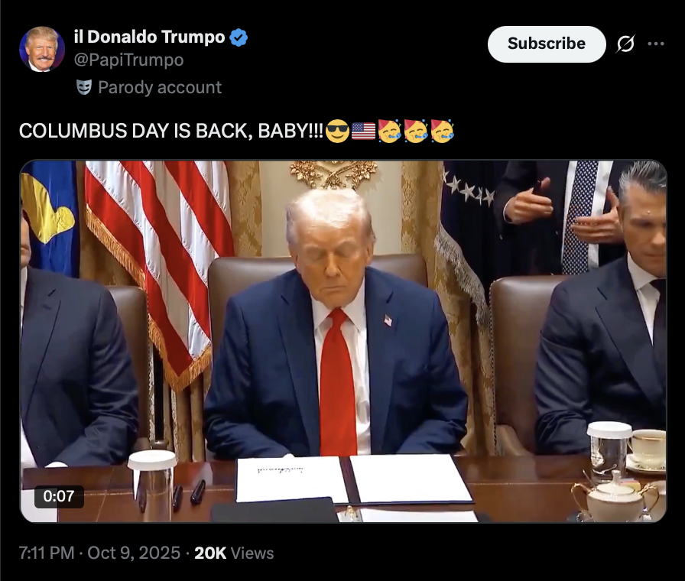Click the signed document in the video
The height and width of the screenshot is (581, 685).
[354, 479]
